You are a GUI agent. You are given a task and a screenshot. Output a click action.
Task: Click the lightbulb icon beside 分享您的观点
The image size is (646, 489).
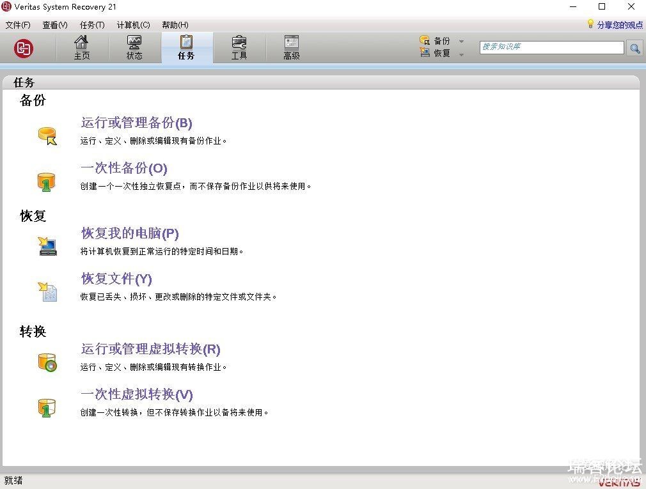(x=590, y=24)
